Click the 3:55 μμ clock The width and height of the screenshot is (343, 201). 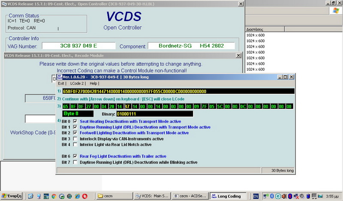332,196
